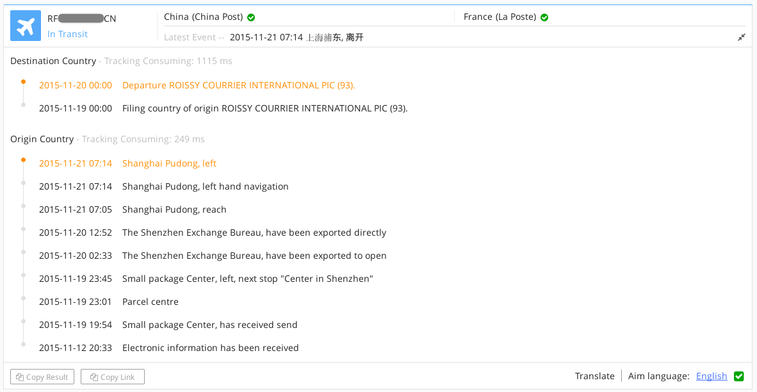Click the In Transit status label

tap(67, 34)
